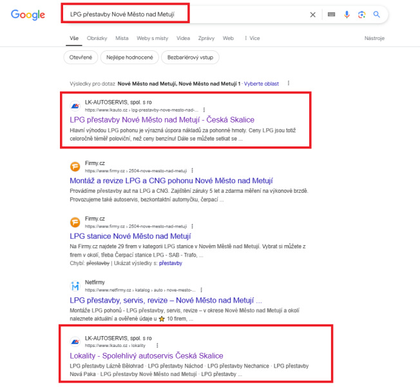
Task: Open Google Lens image search icon
Action: pos(361,14)
